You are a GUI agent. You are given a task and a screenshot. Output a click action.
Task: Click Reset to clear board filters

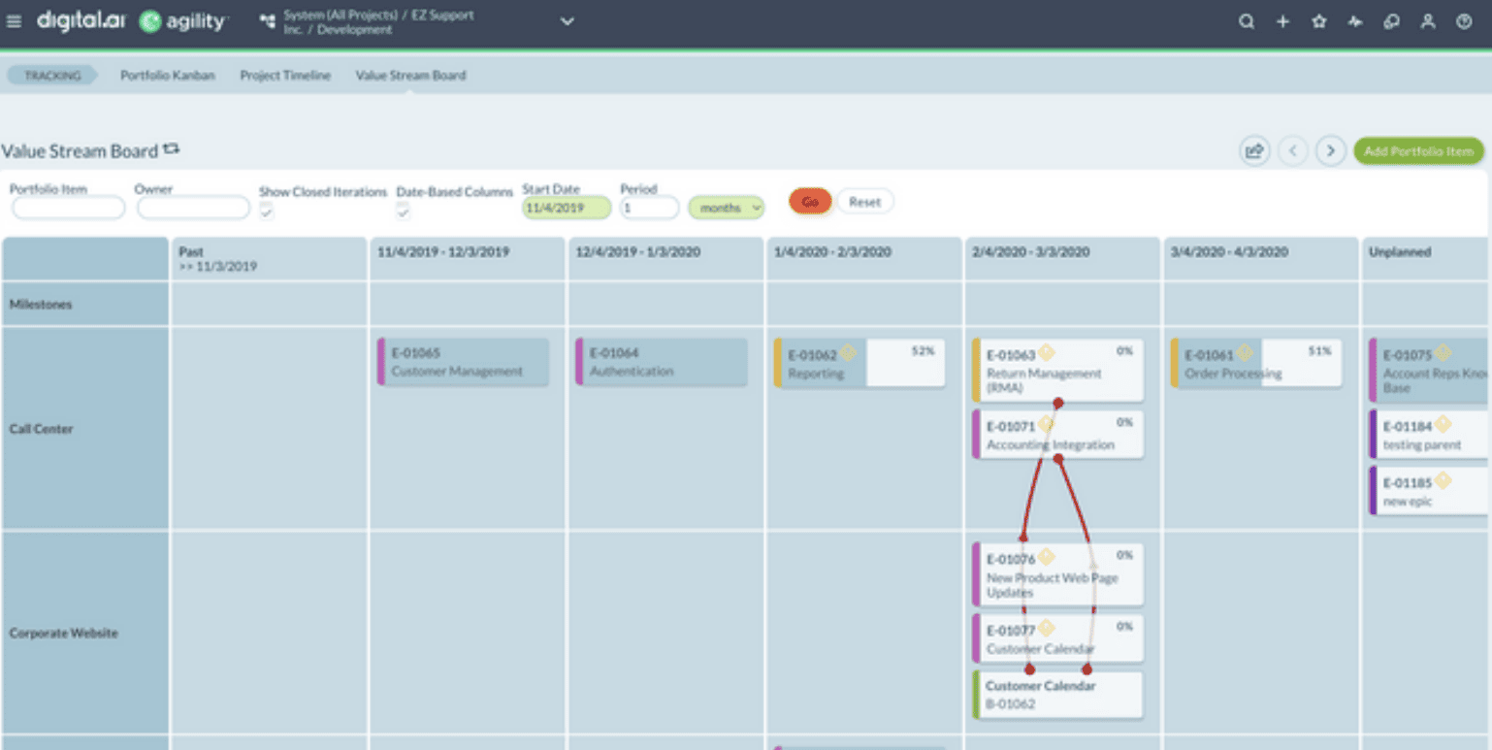tap(863, 201)
